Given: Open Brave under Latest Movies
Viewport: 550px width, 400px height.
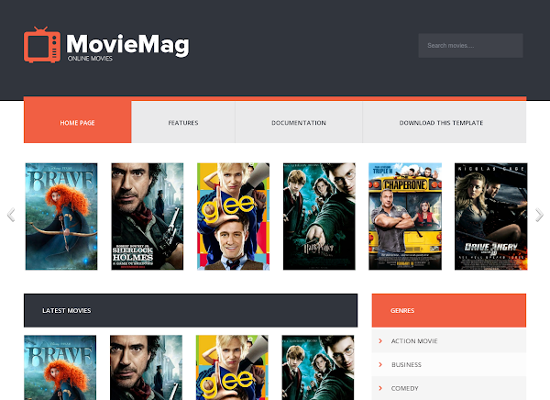Looking at the screenshot, I should (60, 367).
